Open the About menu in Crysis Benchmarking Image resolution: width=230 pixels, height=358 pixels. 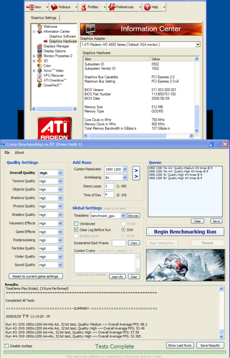click(x=19, y=152)
